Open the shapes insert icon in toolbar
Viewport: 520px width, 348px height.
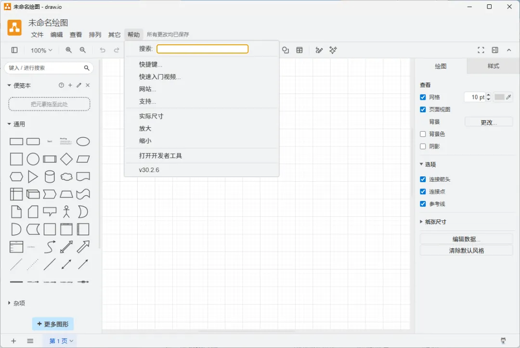pyautogui.click(x=286, y=50)
